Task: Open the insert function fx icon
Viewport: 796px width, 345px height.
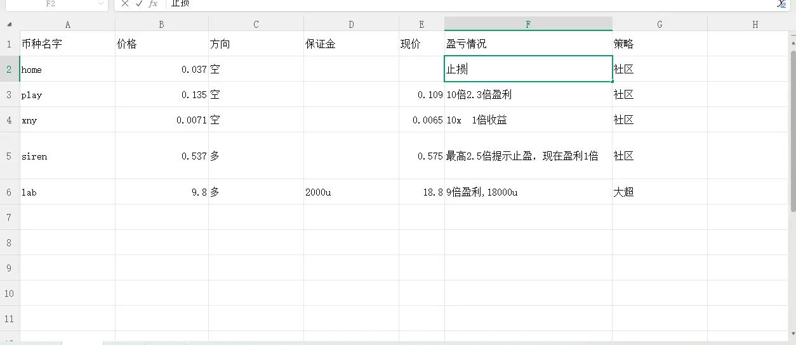Action: pyautogui.click(x=153, y=3)
